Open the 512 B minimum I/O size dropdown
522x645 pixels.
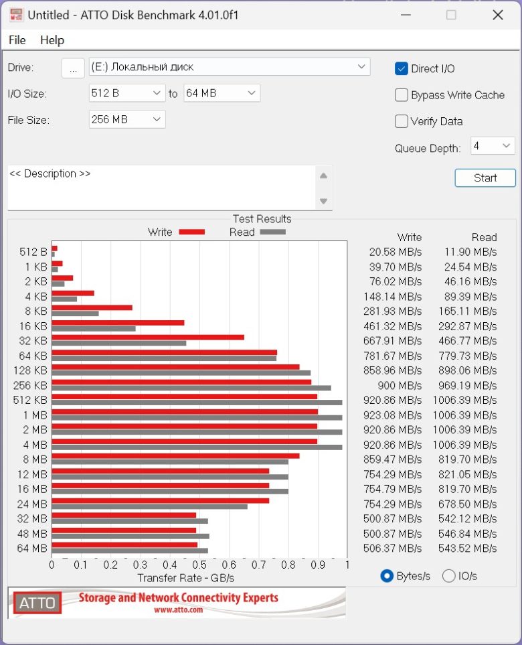pyautogui.click(x=127, y=93)
